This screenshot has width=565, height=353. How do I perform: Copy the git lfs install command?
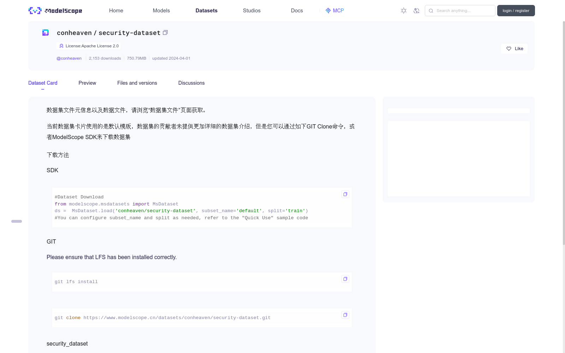(345, 279)
